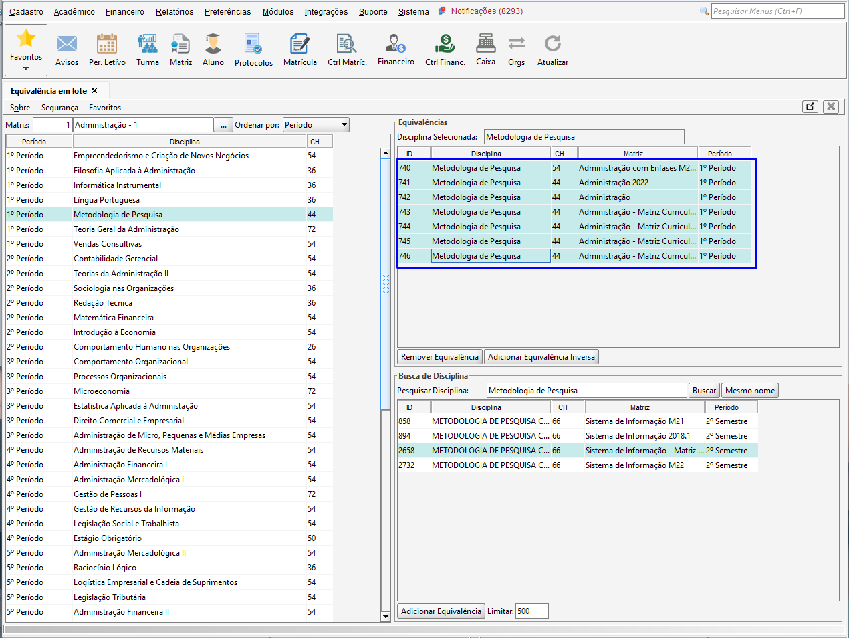Open the Ordenar por combo box

[x=316, y=125]
